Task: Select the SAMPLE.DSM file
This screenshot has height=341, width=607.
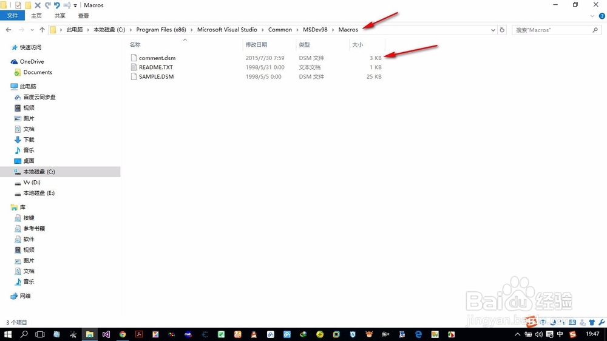Action: 156,76
